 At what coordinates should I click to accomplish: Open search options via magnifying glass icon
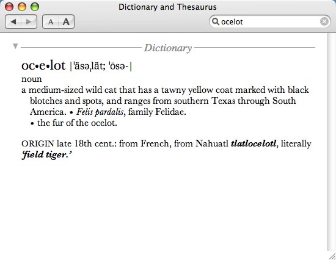pos(216,21)
